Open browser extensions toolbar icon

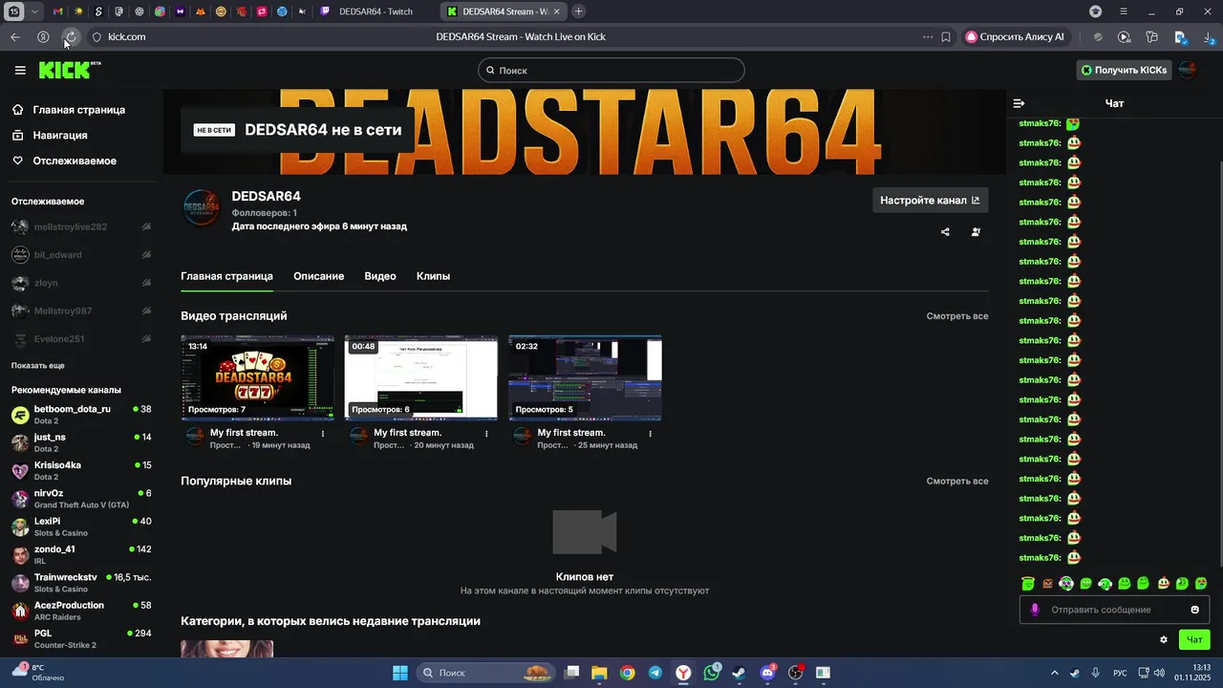click(x=1152, y=37)
